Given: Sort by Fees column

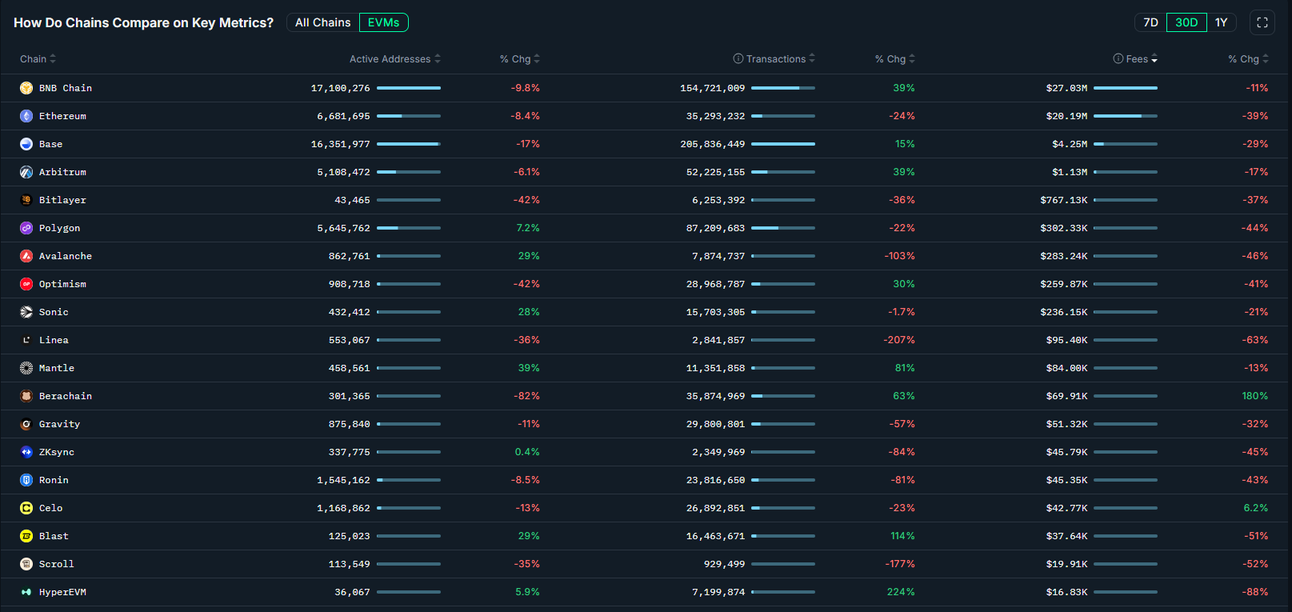Looking at the screenshot, I should [1137, 59].
